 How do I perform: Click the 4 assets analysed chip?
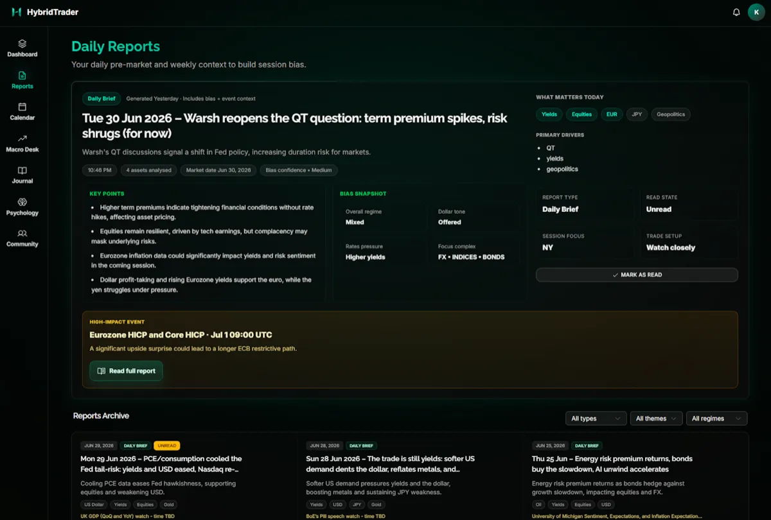[x=148, y=170]
